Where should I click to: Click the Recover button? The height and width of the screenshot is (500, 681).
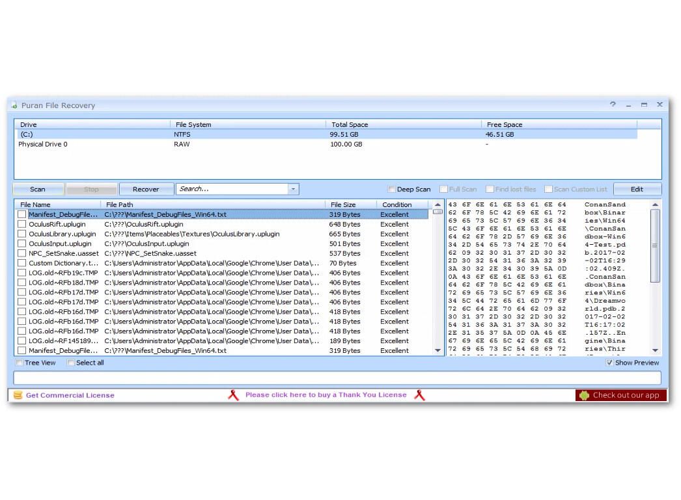[146, 189]
